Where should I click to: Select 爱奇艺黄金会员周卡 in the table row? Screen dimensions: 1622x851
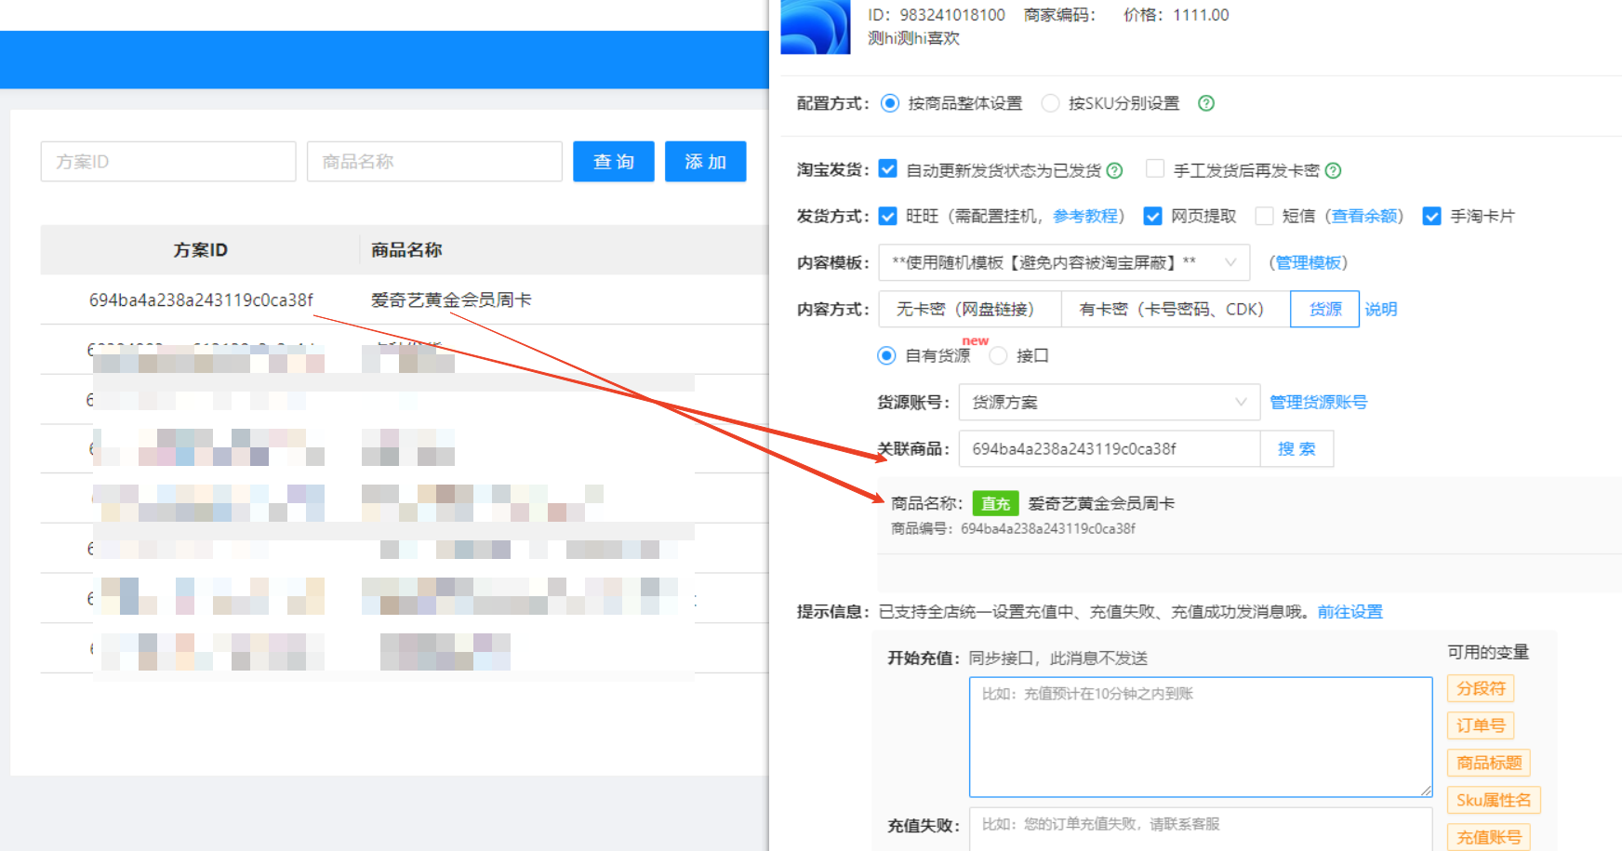click(451, 299)
